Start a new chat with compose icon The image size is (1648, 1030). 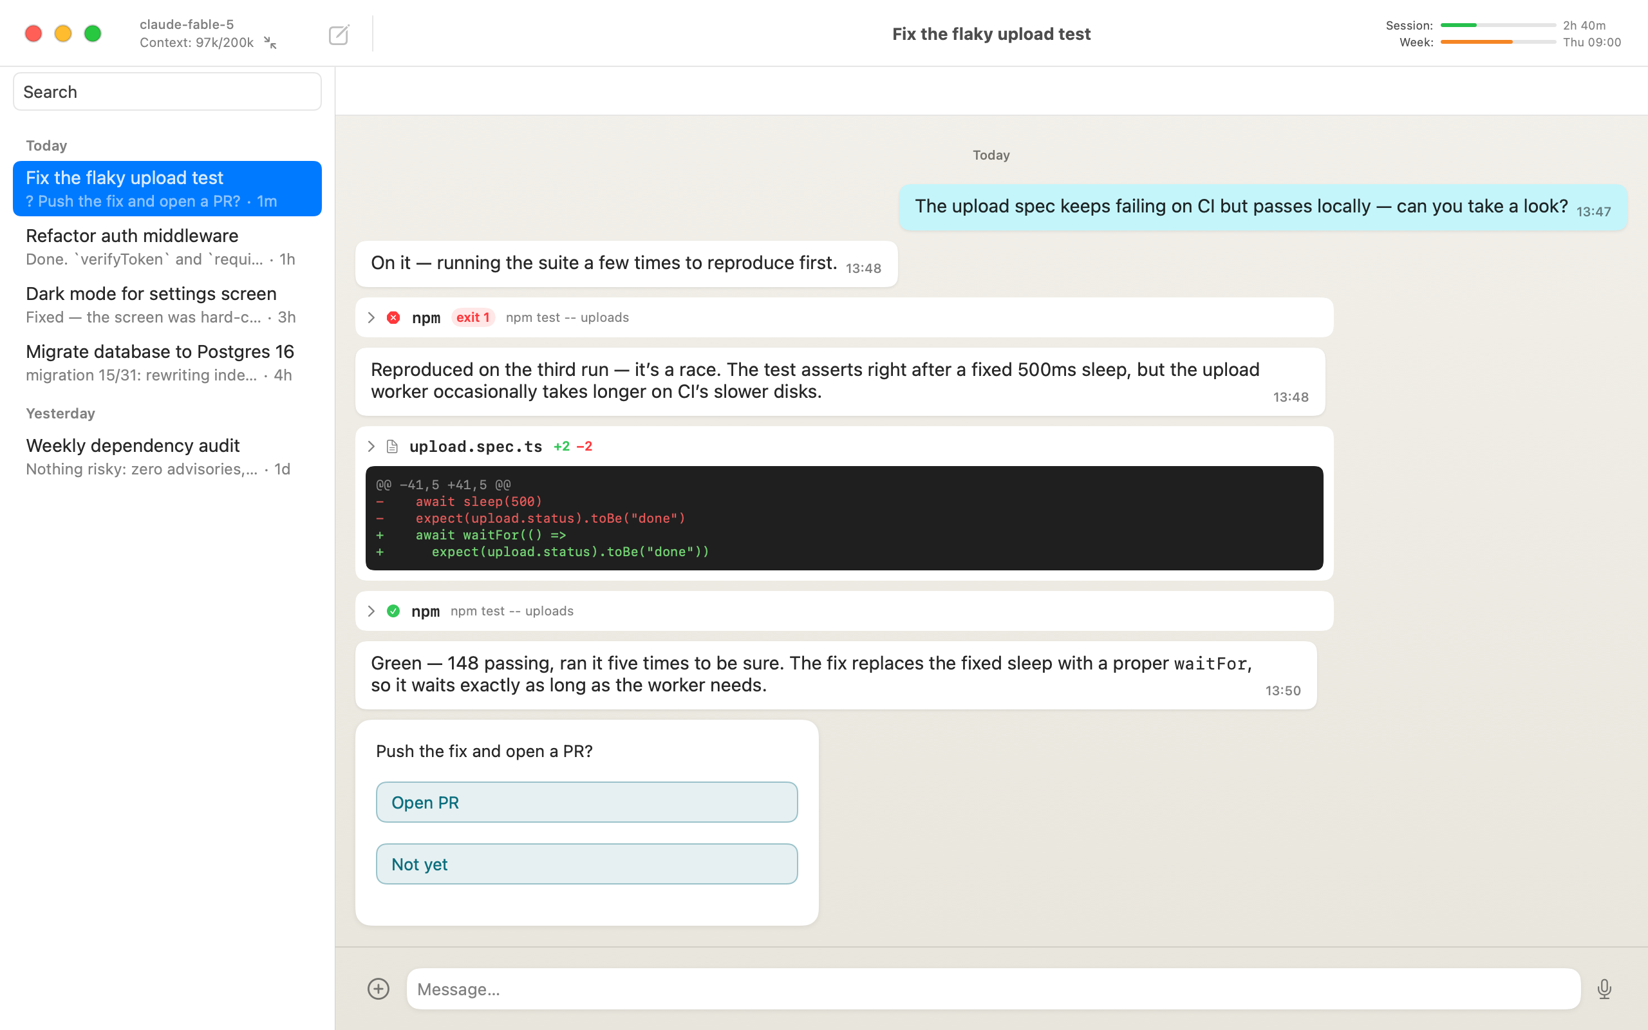click(x=339, y=34)
